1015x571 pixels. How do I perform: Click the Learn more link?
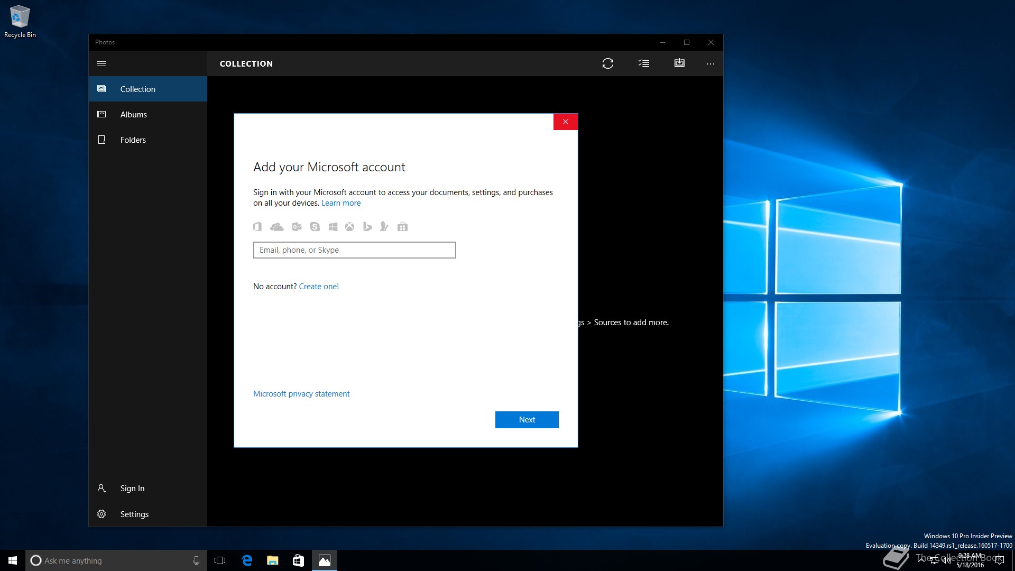click(x=341, y=203)
